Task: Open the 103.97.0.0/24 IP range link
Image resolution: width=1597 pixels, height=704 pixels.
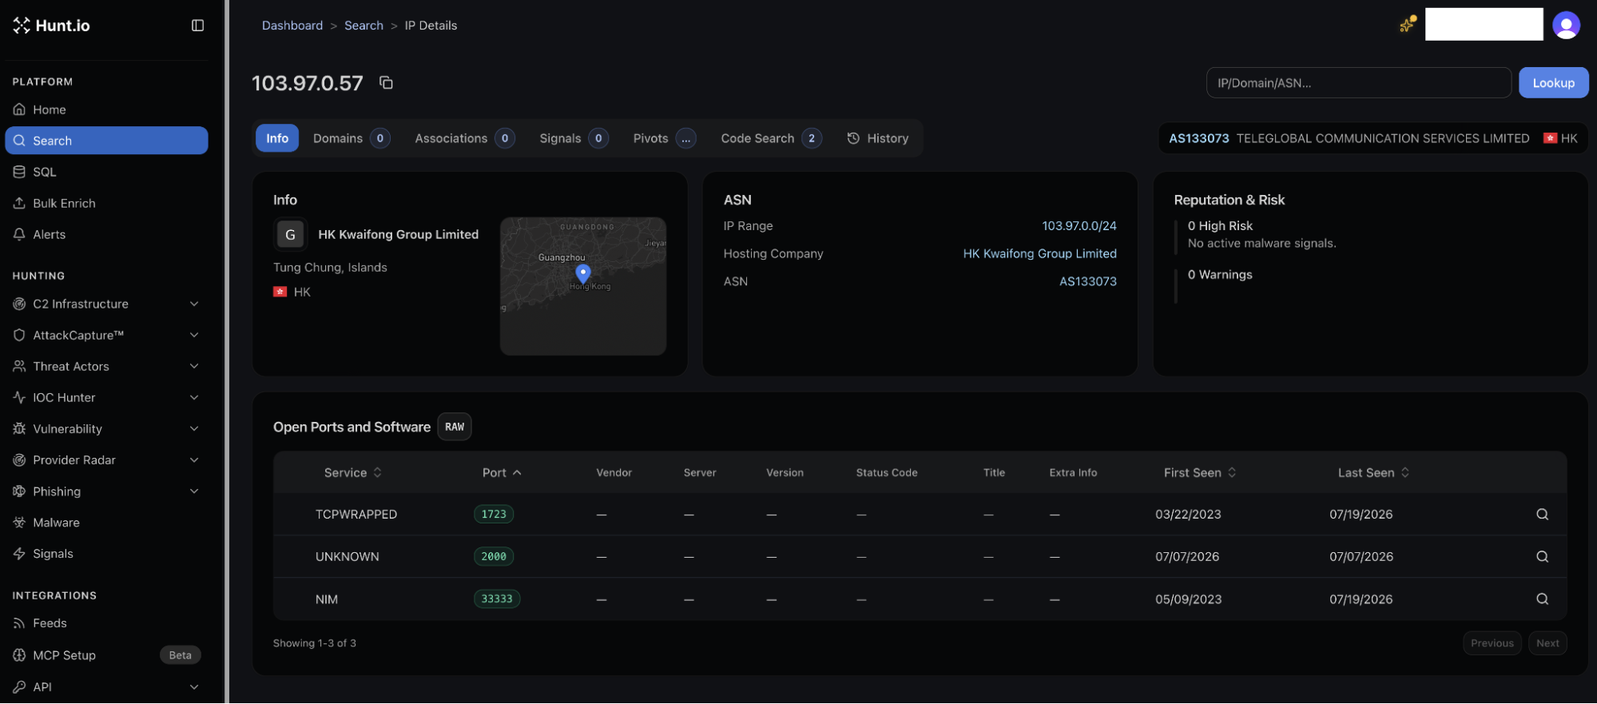Action: click(1079, 226)
